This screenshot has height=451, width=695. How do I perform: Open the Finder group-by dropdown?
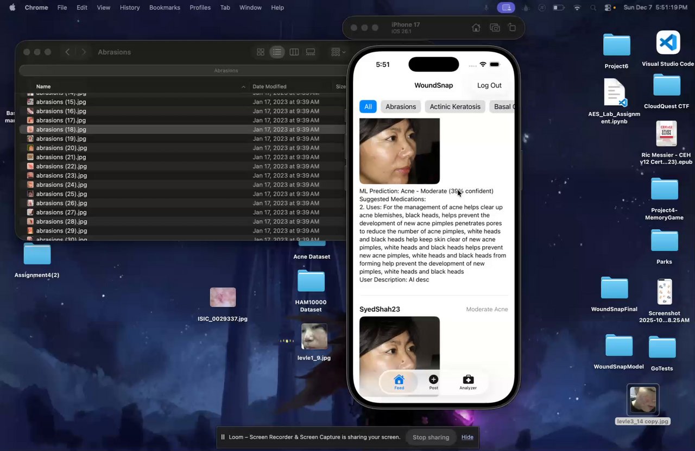pyautogui.click(x=338, y=52)
